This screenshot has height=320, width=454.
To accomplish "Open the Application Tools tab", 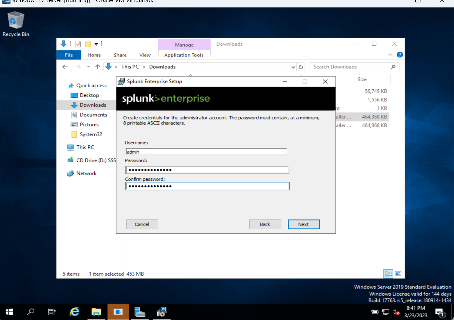I will pyautogui.click(x=184, y=55).
